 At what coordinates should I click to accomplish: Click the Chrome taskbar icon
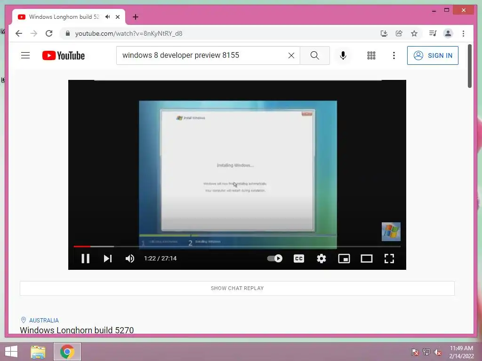click(x=67, y=352)
